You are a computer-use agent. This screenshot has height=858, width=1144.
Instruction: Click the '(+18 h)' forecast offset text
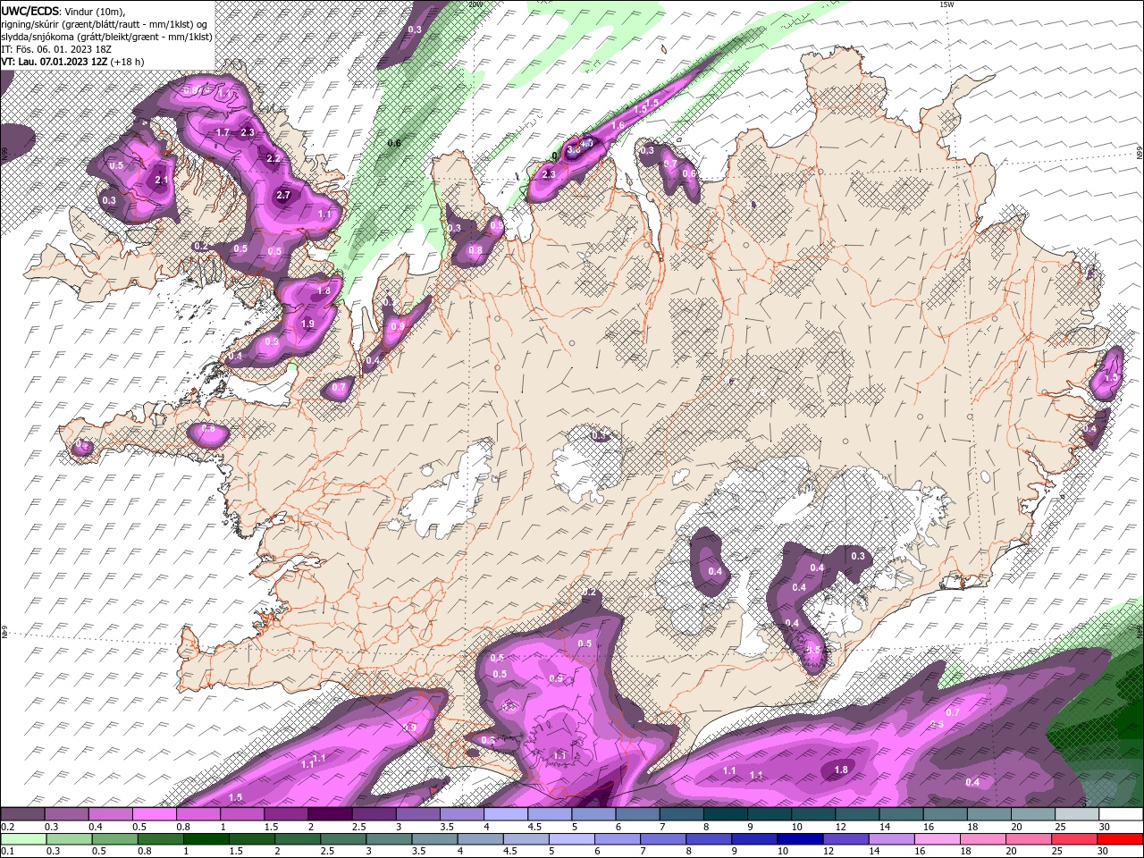point(128,62)
